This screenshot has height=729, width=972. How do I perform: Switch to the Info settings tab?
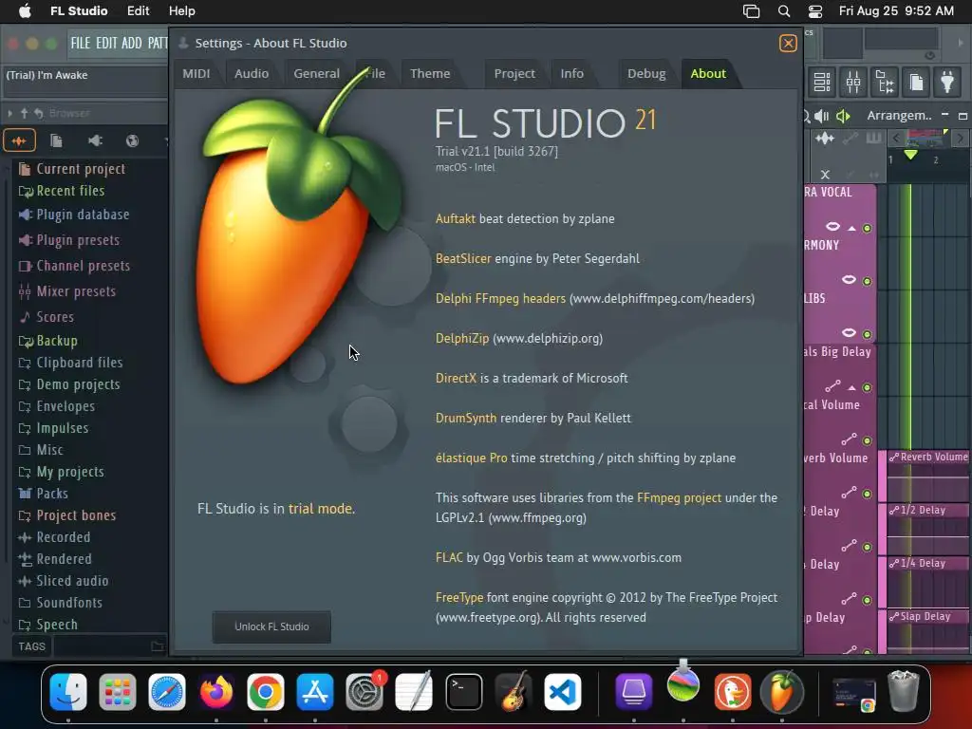coord(572,73)
